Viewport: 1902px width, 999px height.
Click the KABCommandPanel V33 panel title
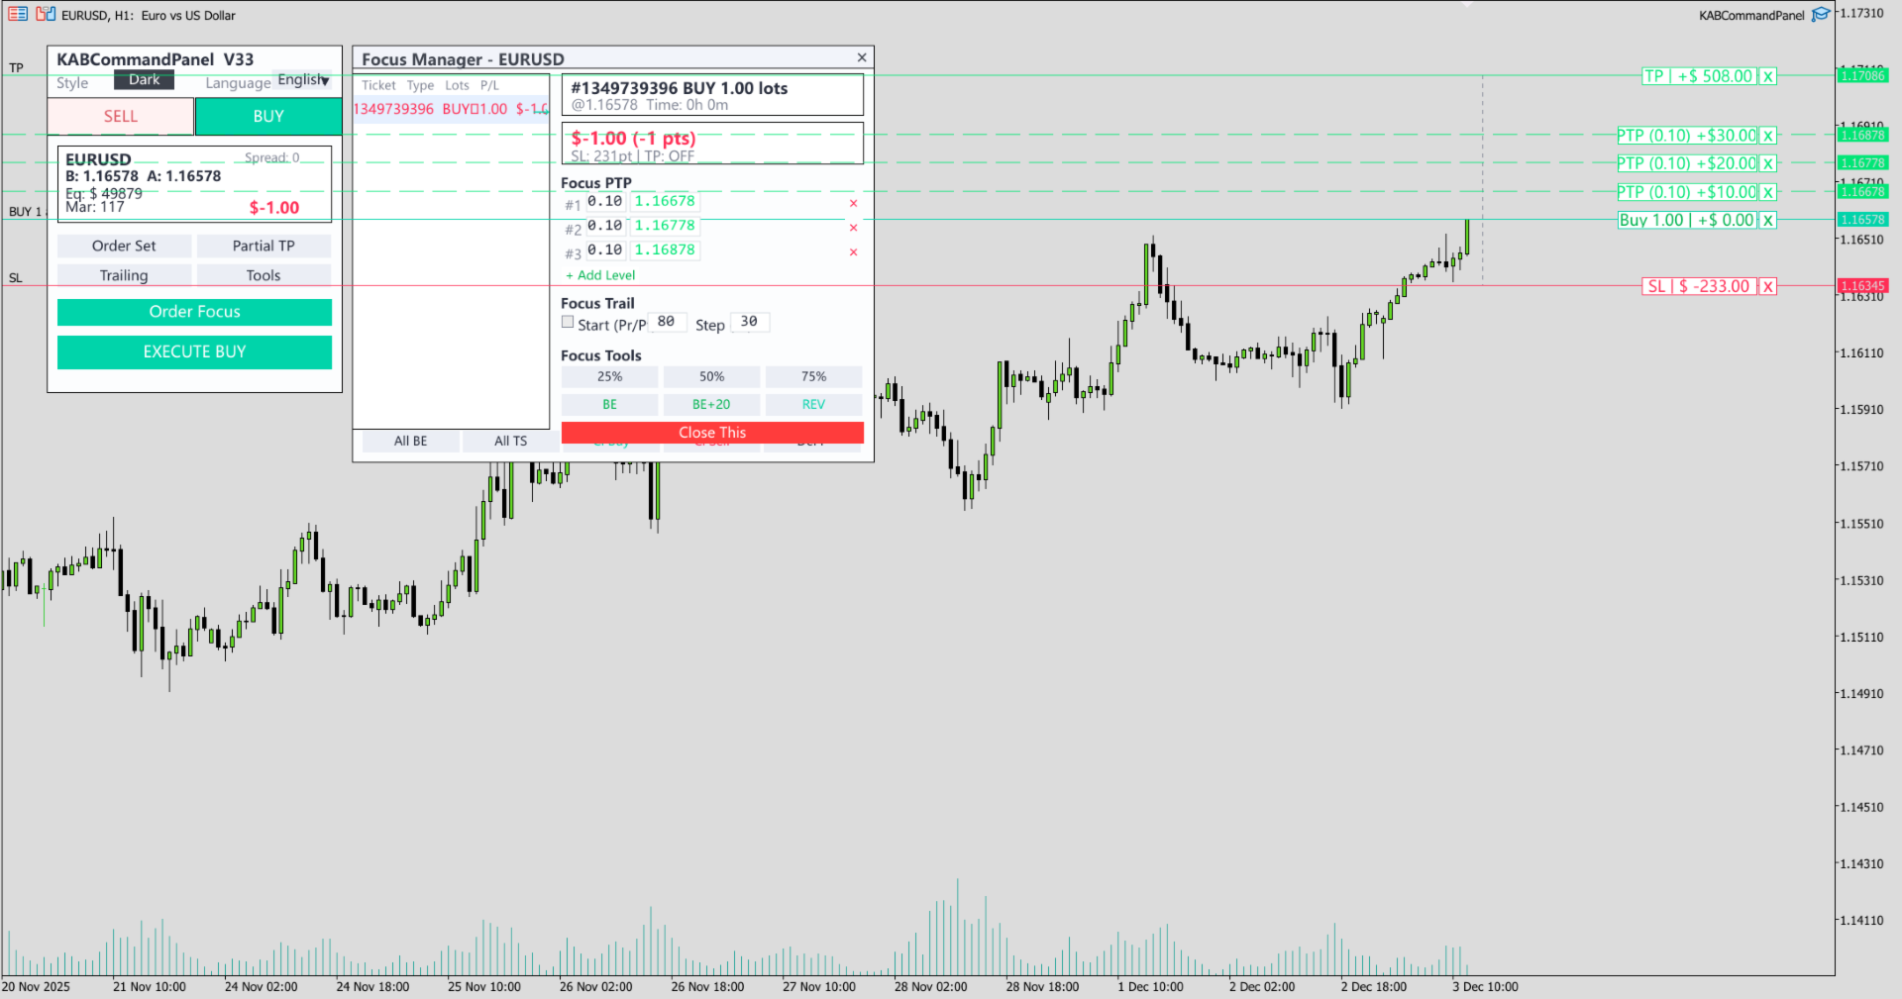click(156, 59)
